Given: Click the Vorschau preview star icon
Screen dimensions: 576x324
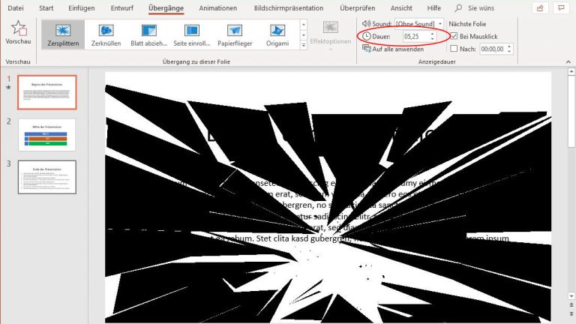Looking at the screenshot, I should [18, 30].
